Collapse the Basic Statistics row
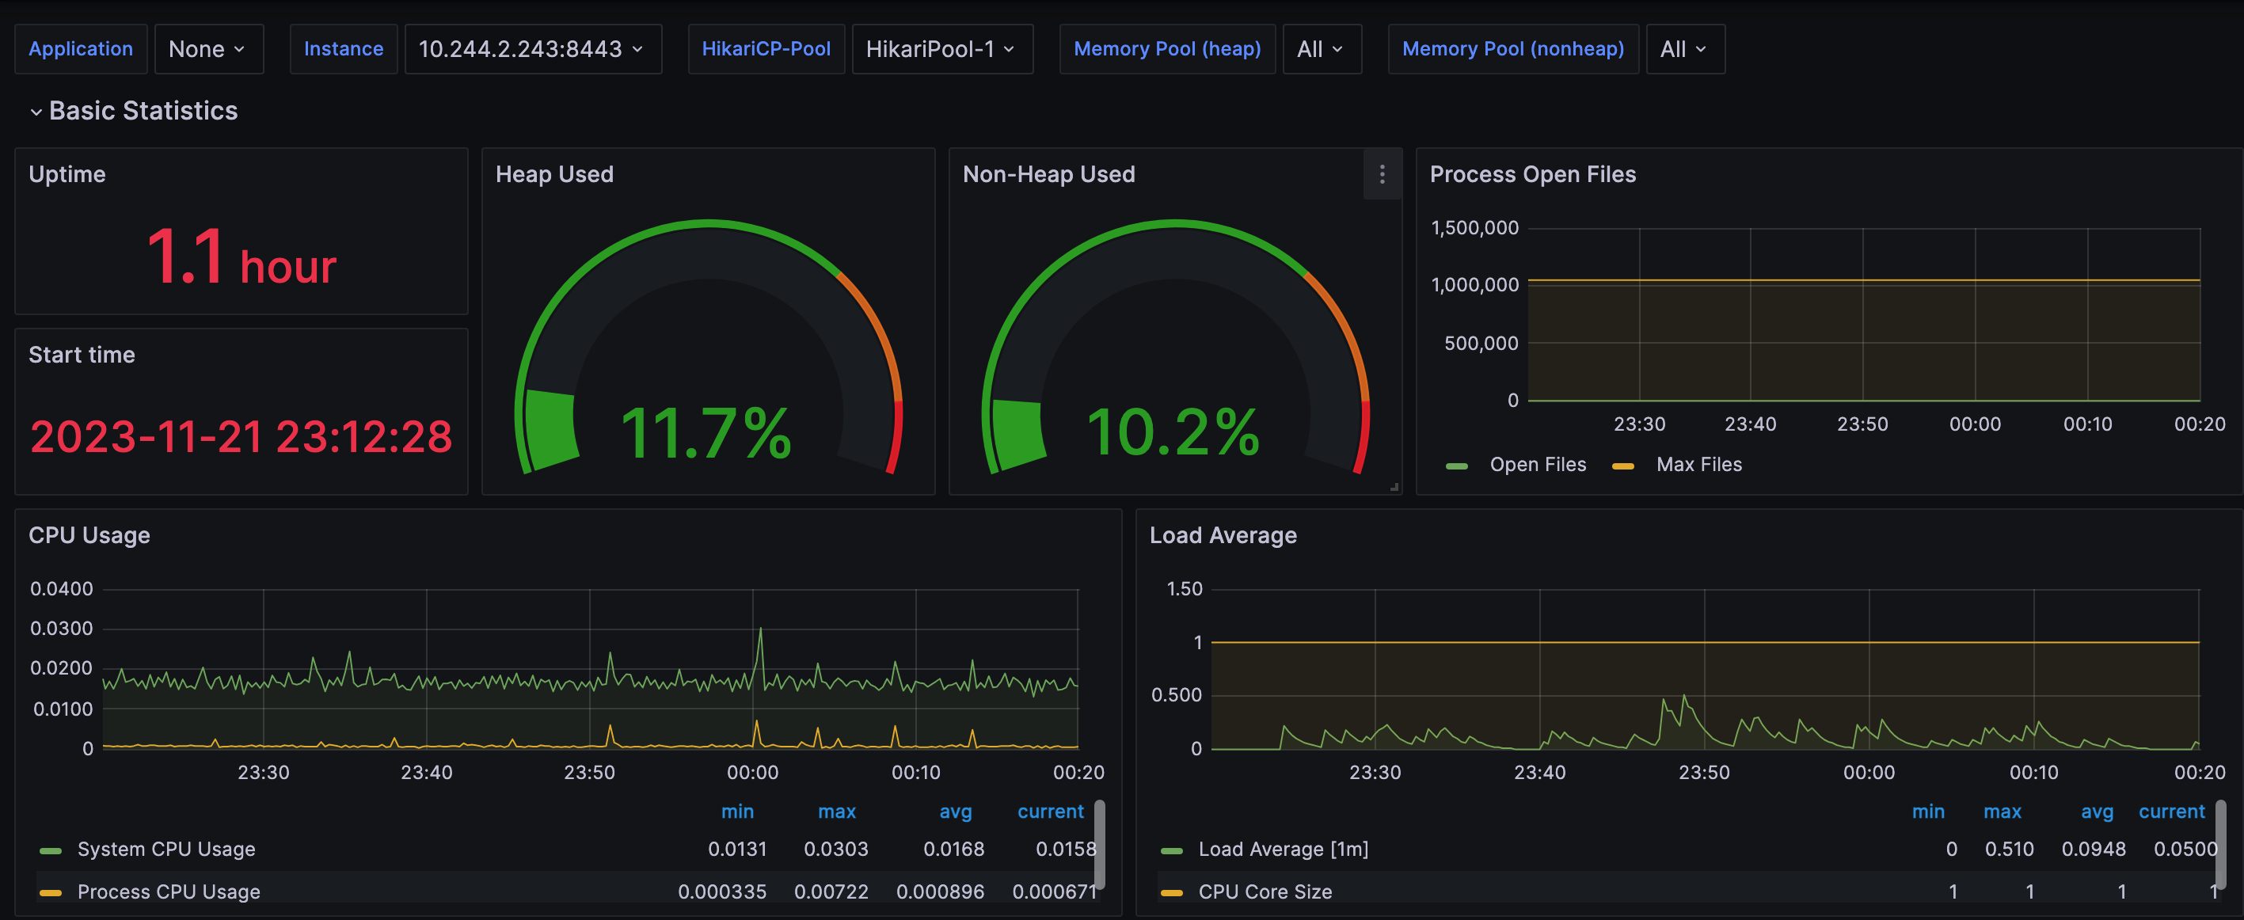The height and width of the screenshot is (920, 2244). point(36,112)
